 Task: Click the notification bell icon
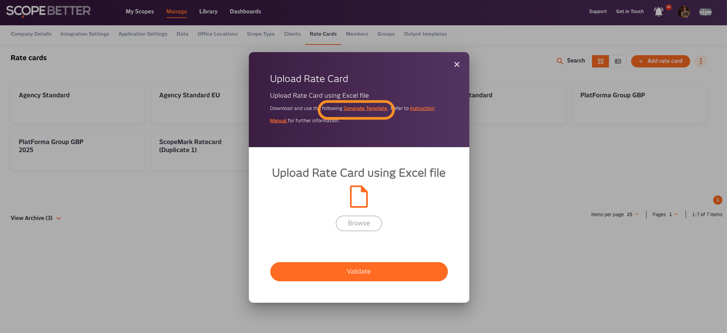(659, 12)
